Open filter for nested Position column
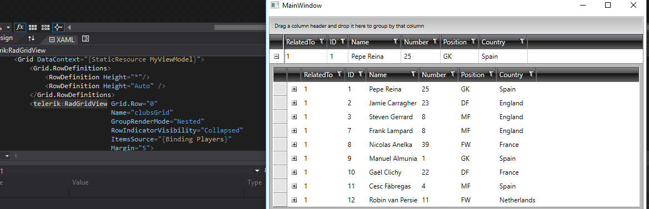 pos(491,74)
